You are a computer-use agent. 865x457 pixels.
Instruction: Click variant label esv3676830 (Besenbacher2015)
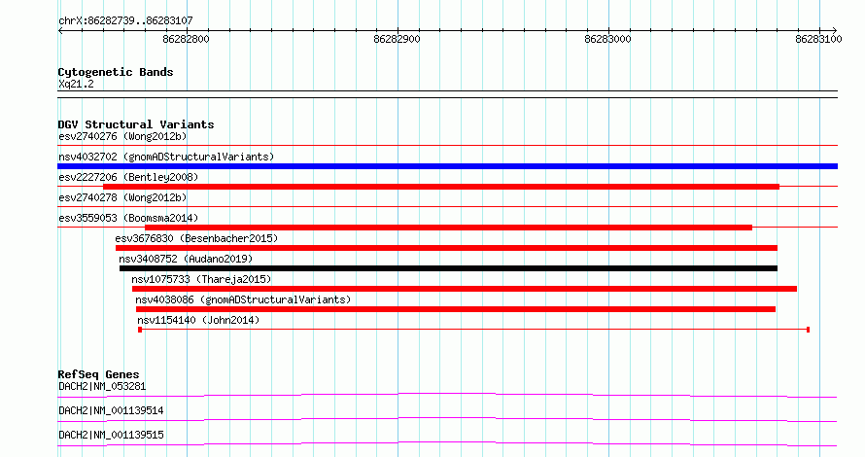point(196,238)
